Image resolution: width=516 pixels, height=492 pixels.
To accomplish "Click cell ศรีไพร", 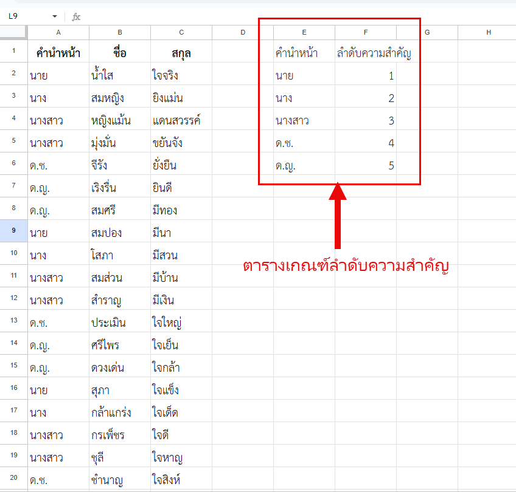I will point(120,344).
